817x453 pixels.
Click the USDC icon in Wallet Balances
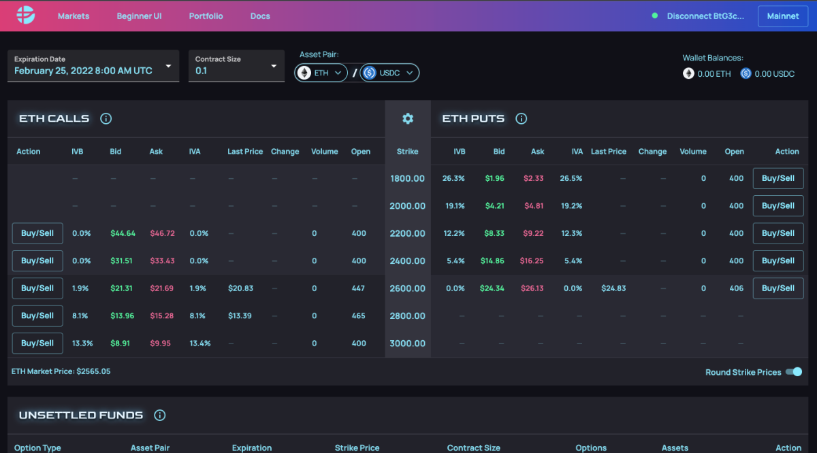tap(746, 73)
